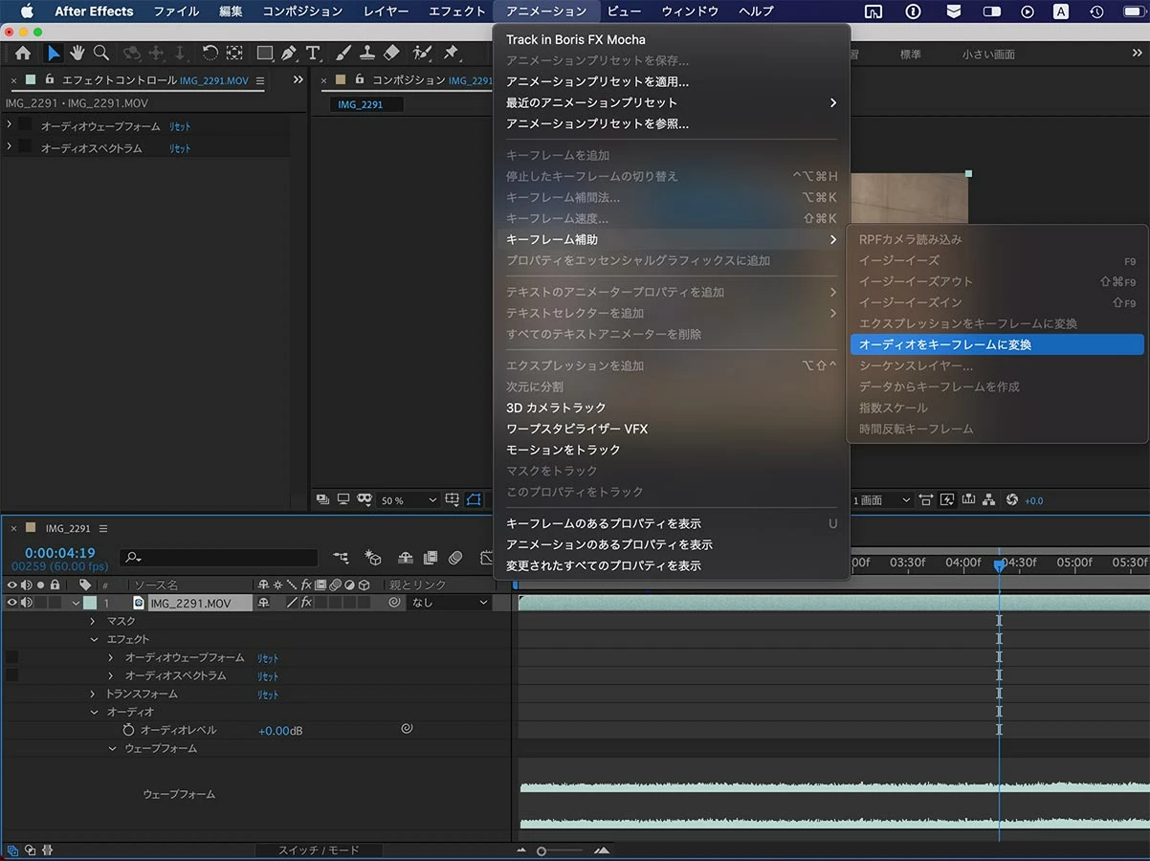Collapse the IMG_2291.MOV layer twirl arrow
This screenshot has width=1150, height=861.
(x=76, y=603)
